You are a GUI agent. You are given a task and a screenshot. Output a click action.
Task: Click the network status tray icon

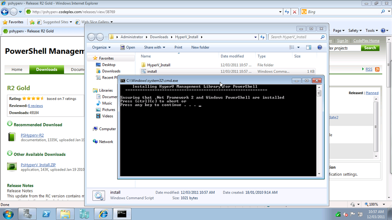(360, 214)
